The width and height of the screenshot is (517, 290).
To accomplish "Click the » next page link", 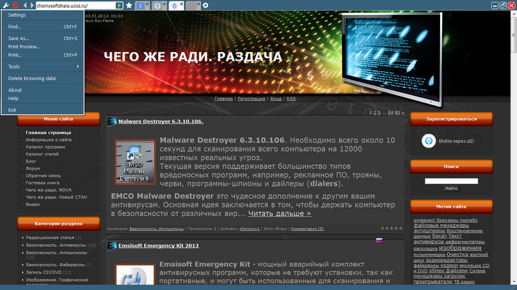I will (x=403, y=112).
